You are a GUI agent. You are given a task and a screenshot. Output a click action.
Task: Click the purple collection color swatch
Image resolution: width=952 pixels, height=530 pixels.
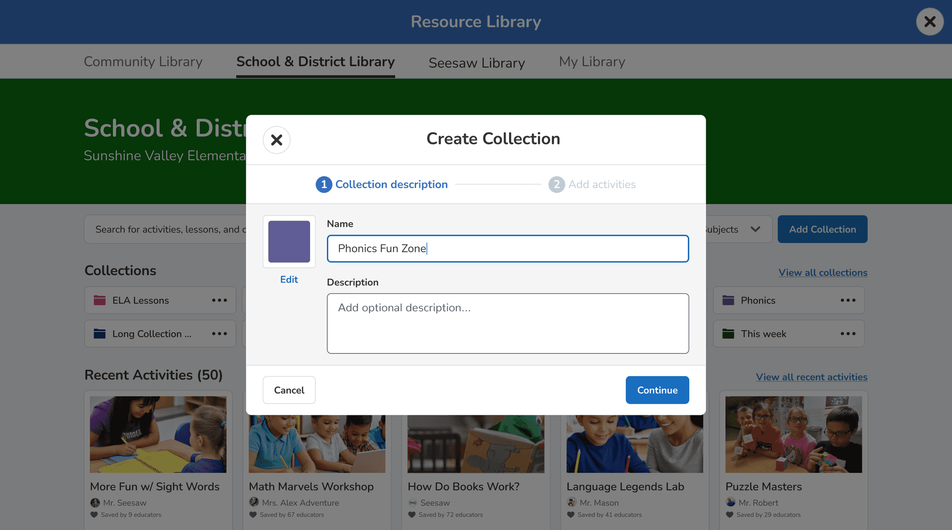[289, 242]
